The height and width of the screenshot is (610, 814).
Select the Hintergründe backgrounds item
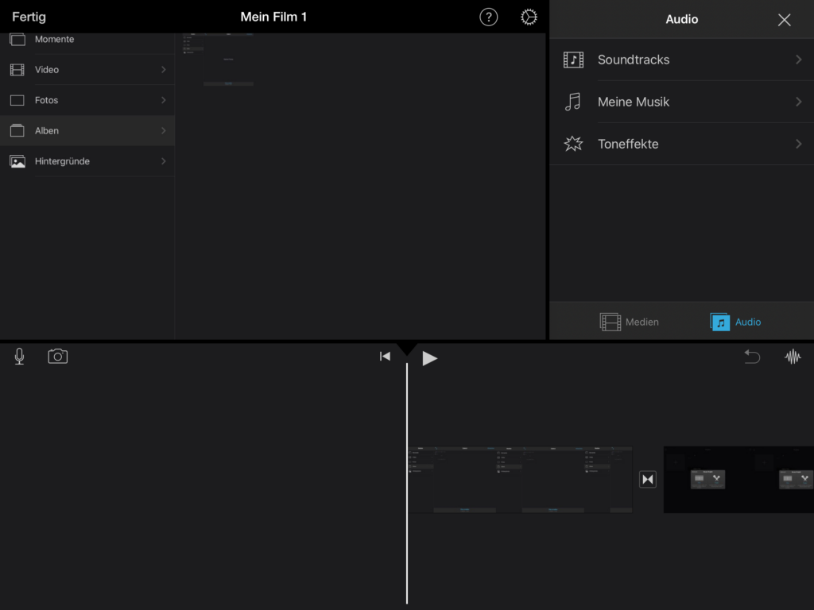click(87, 161)
